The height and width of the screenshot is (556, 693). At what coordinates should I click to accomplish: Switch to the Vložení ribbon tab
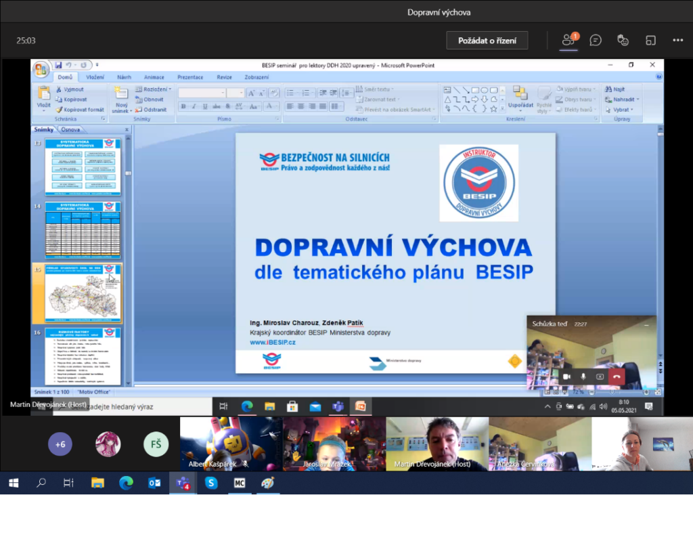pos(95,77)
